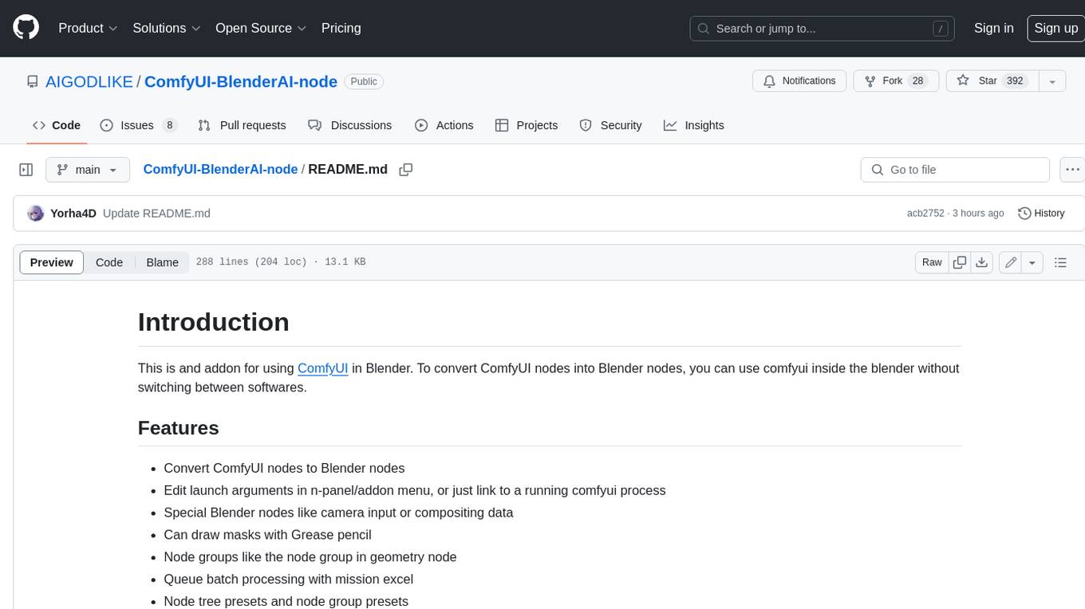The height and width of the screenshot is (609, 1085).
Task: Open more edit options dropdown arrow
Action: (1032, 262)
